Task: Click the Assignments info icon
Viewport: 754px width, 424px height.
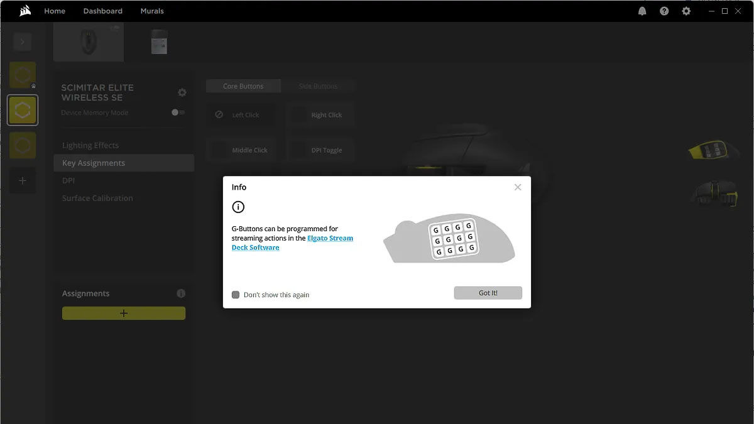Action: pos(181,293)
